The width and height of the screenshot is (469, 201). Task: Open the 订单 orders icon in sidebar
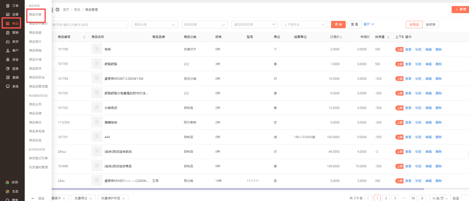click(x=8, y=6)
